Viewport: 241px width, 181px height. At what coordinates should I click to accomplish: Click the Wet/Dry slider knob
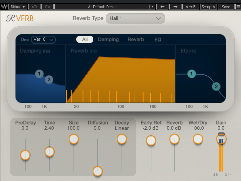pos(198,139)
